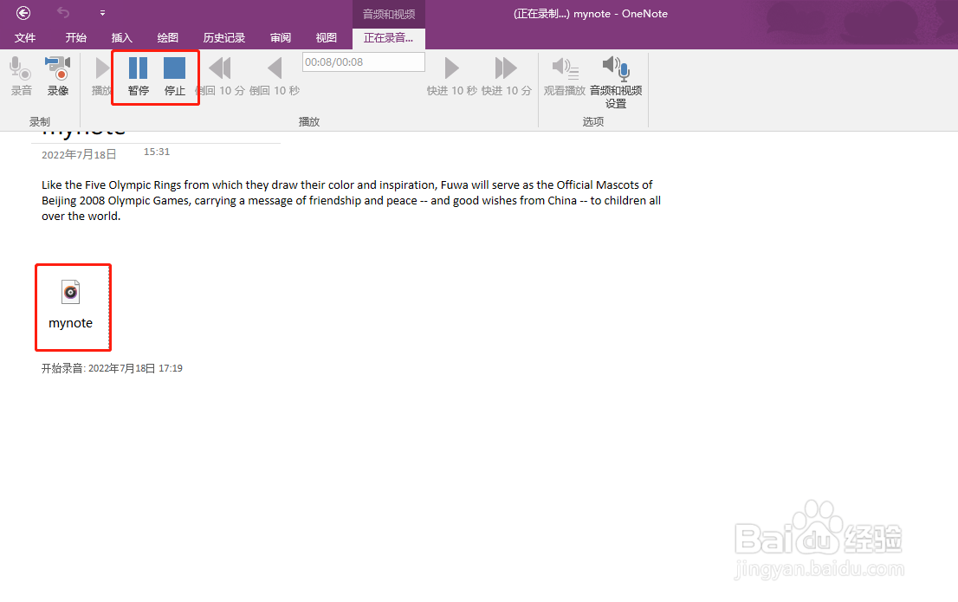
Task: Click the 快进 10 秒 fast forward button
Action: coord(451,76)
